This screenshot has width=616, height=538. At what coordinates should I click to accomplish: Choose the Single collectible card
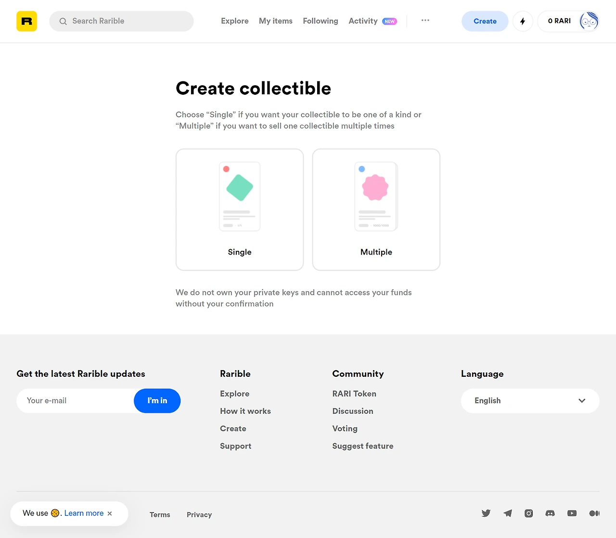[240, 210]
